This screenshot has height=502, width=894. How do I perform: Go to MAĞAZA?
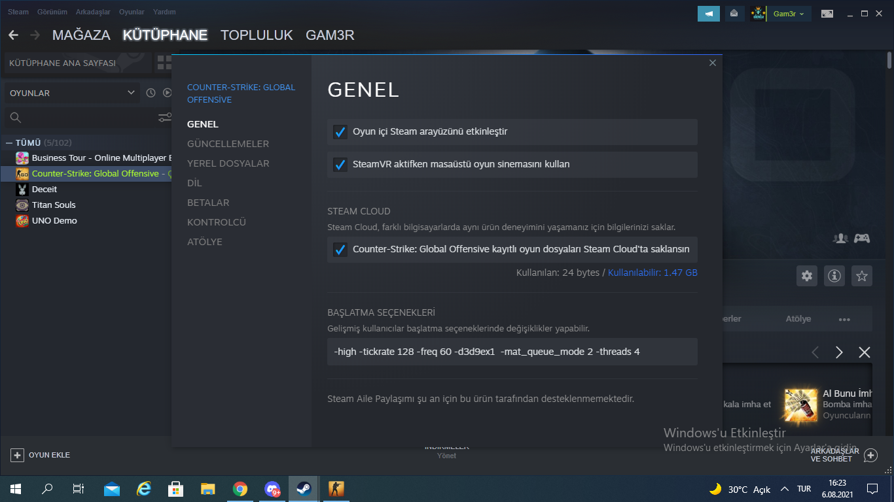pos(81,35)
